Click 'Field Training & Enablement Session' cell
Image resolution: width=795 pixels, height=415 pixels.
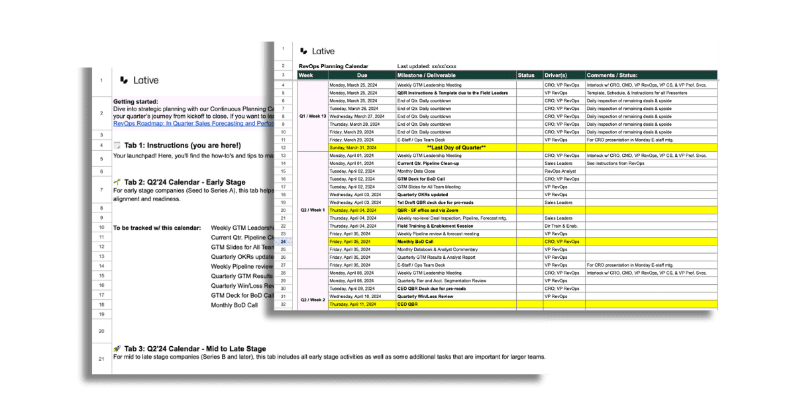pyautogui.click(x=455, y=226)
